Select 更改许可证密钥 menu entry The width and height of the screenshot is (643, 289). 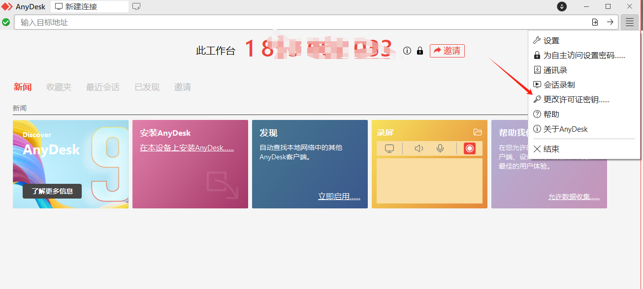pyautogui.click(x=584, y=100)
